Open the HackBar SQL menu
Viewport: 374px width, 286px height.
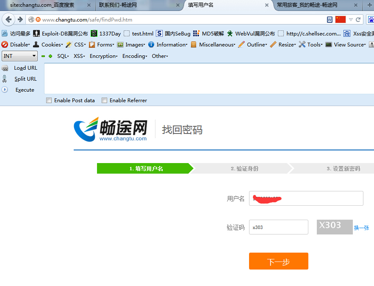[x=63, y=56]
